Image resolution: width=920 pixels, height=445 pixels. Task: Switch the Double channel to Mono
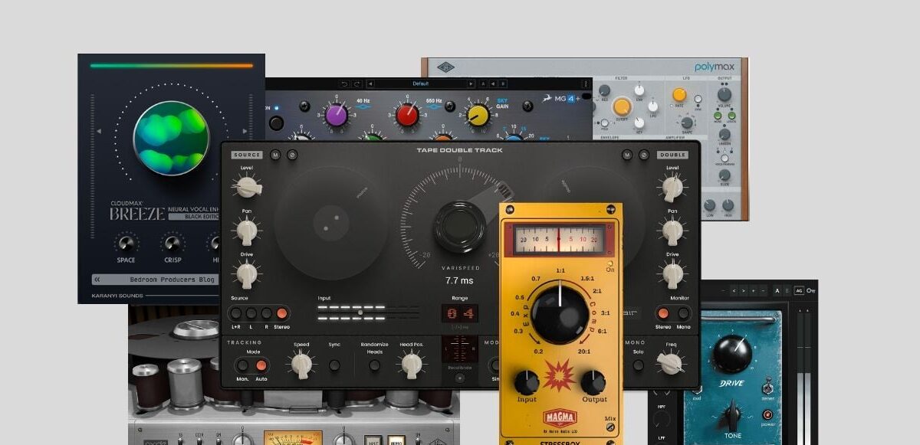coord(684,313)
